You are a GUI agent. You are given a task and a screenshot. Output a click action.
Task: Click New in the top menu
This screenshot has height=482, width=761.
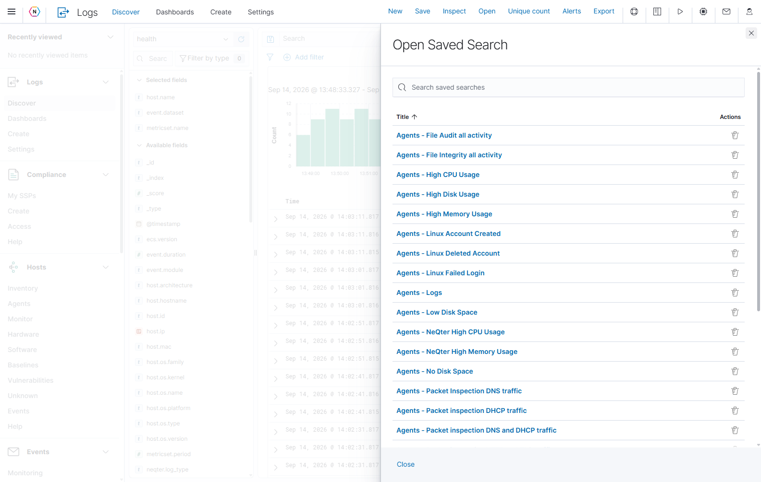point(395,11)
